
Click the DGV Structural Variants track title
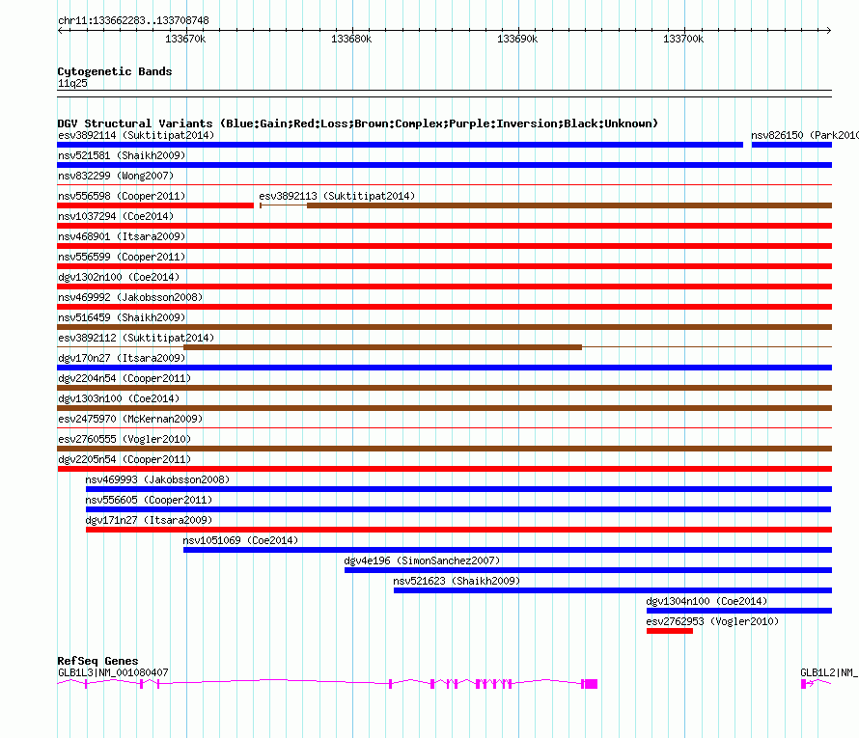(x=357, y=123)
